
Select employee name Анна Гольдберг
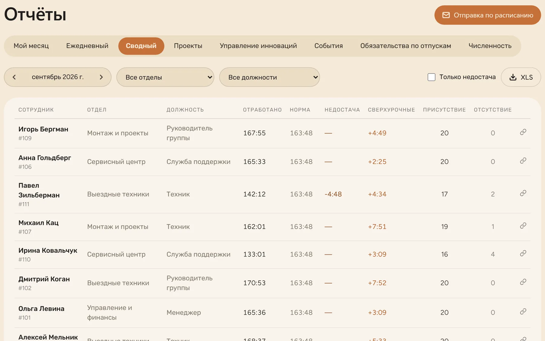[x=45, y=158]
